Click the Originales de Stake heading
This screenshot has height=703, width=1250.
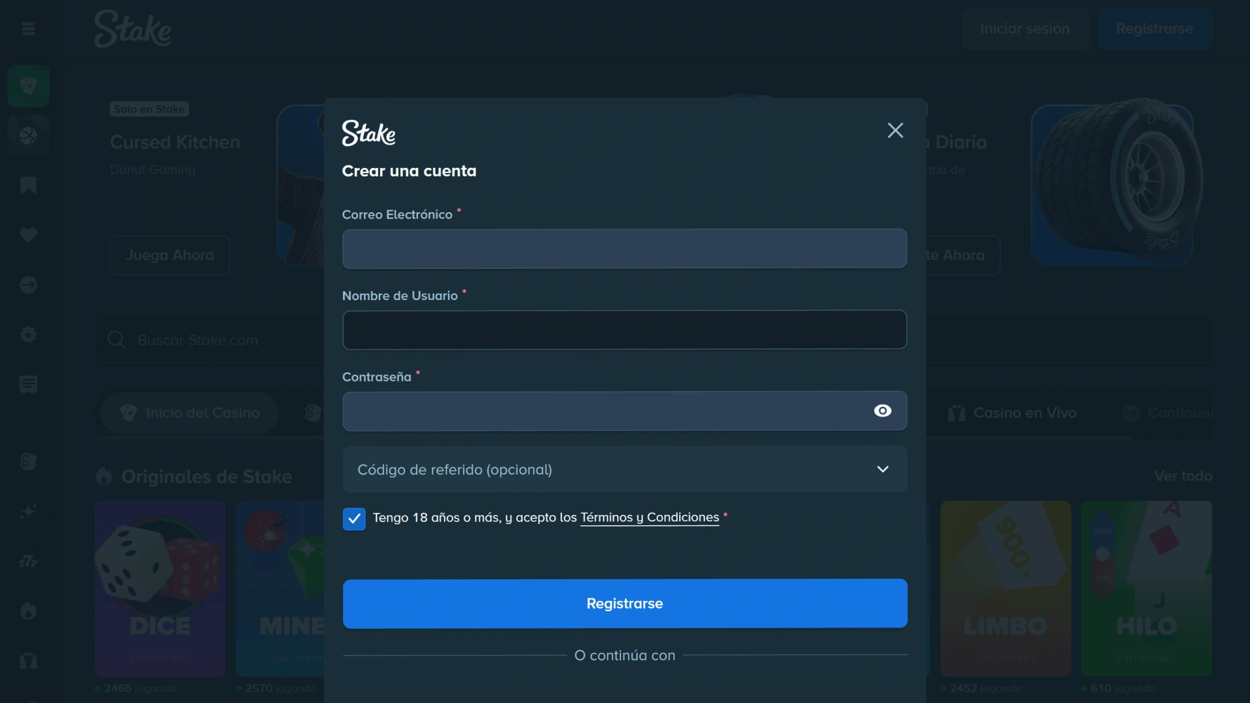[206, 476]
